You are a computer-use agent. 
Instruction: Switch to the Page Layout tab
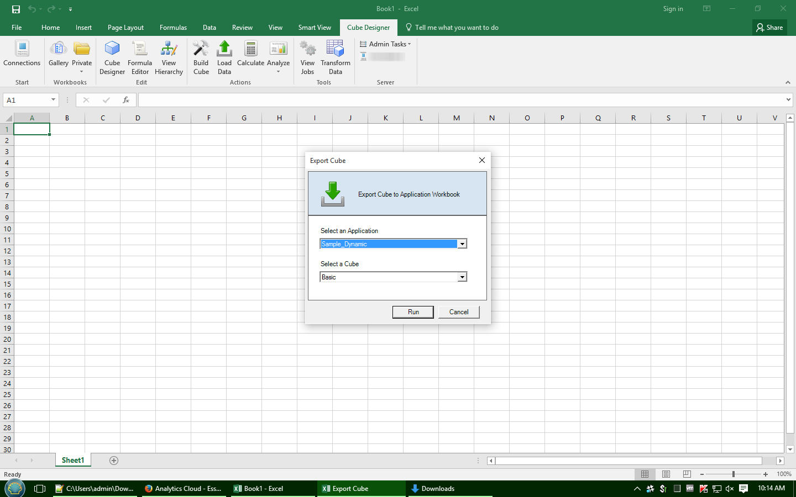125,28
